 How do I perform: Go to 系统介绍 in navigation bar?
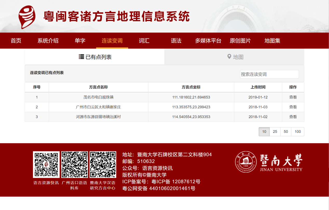click(x=48, y=41)
